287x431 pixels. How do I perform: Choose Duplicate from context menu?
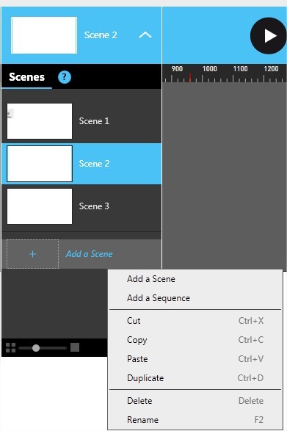pos(195,378)
